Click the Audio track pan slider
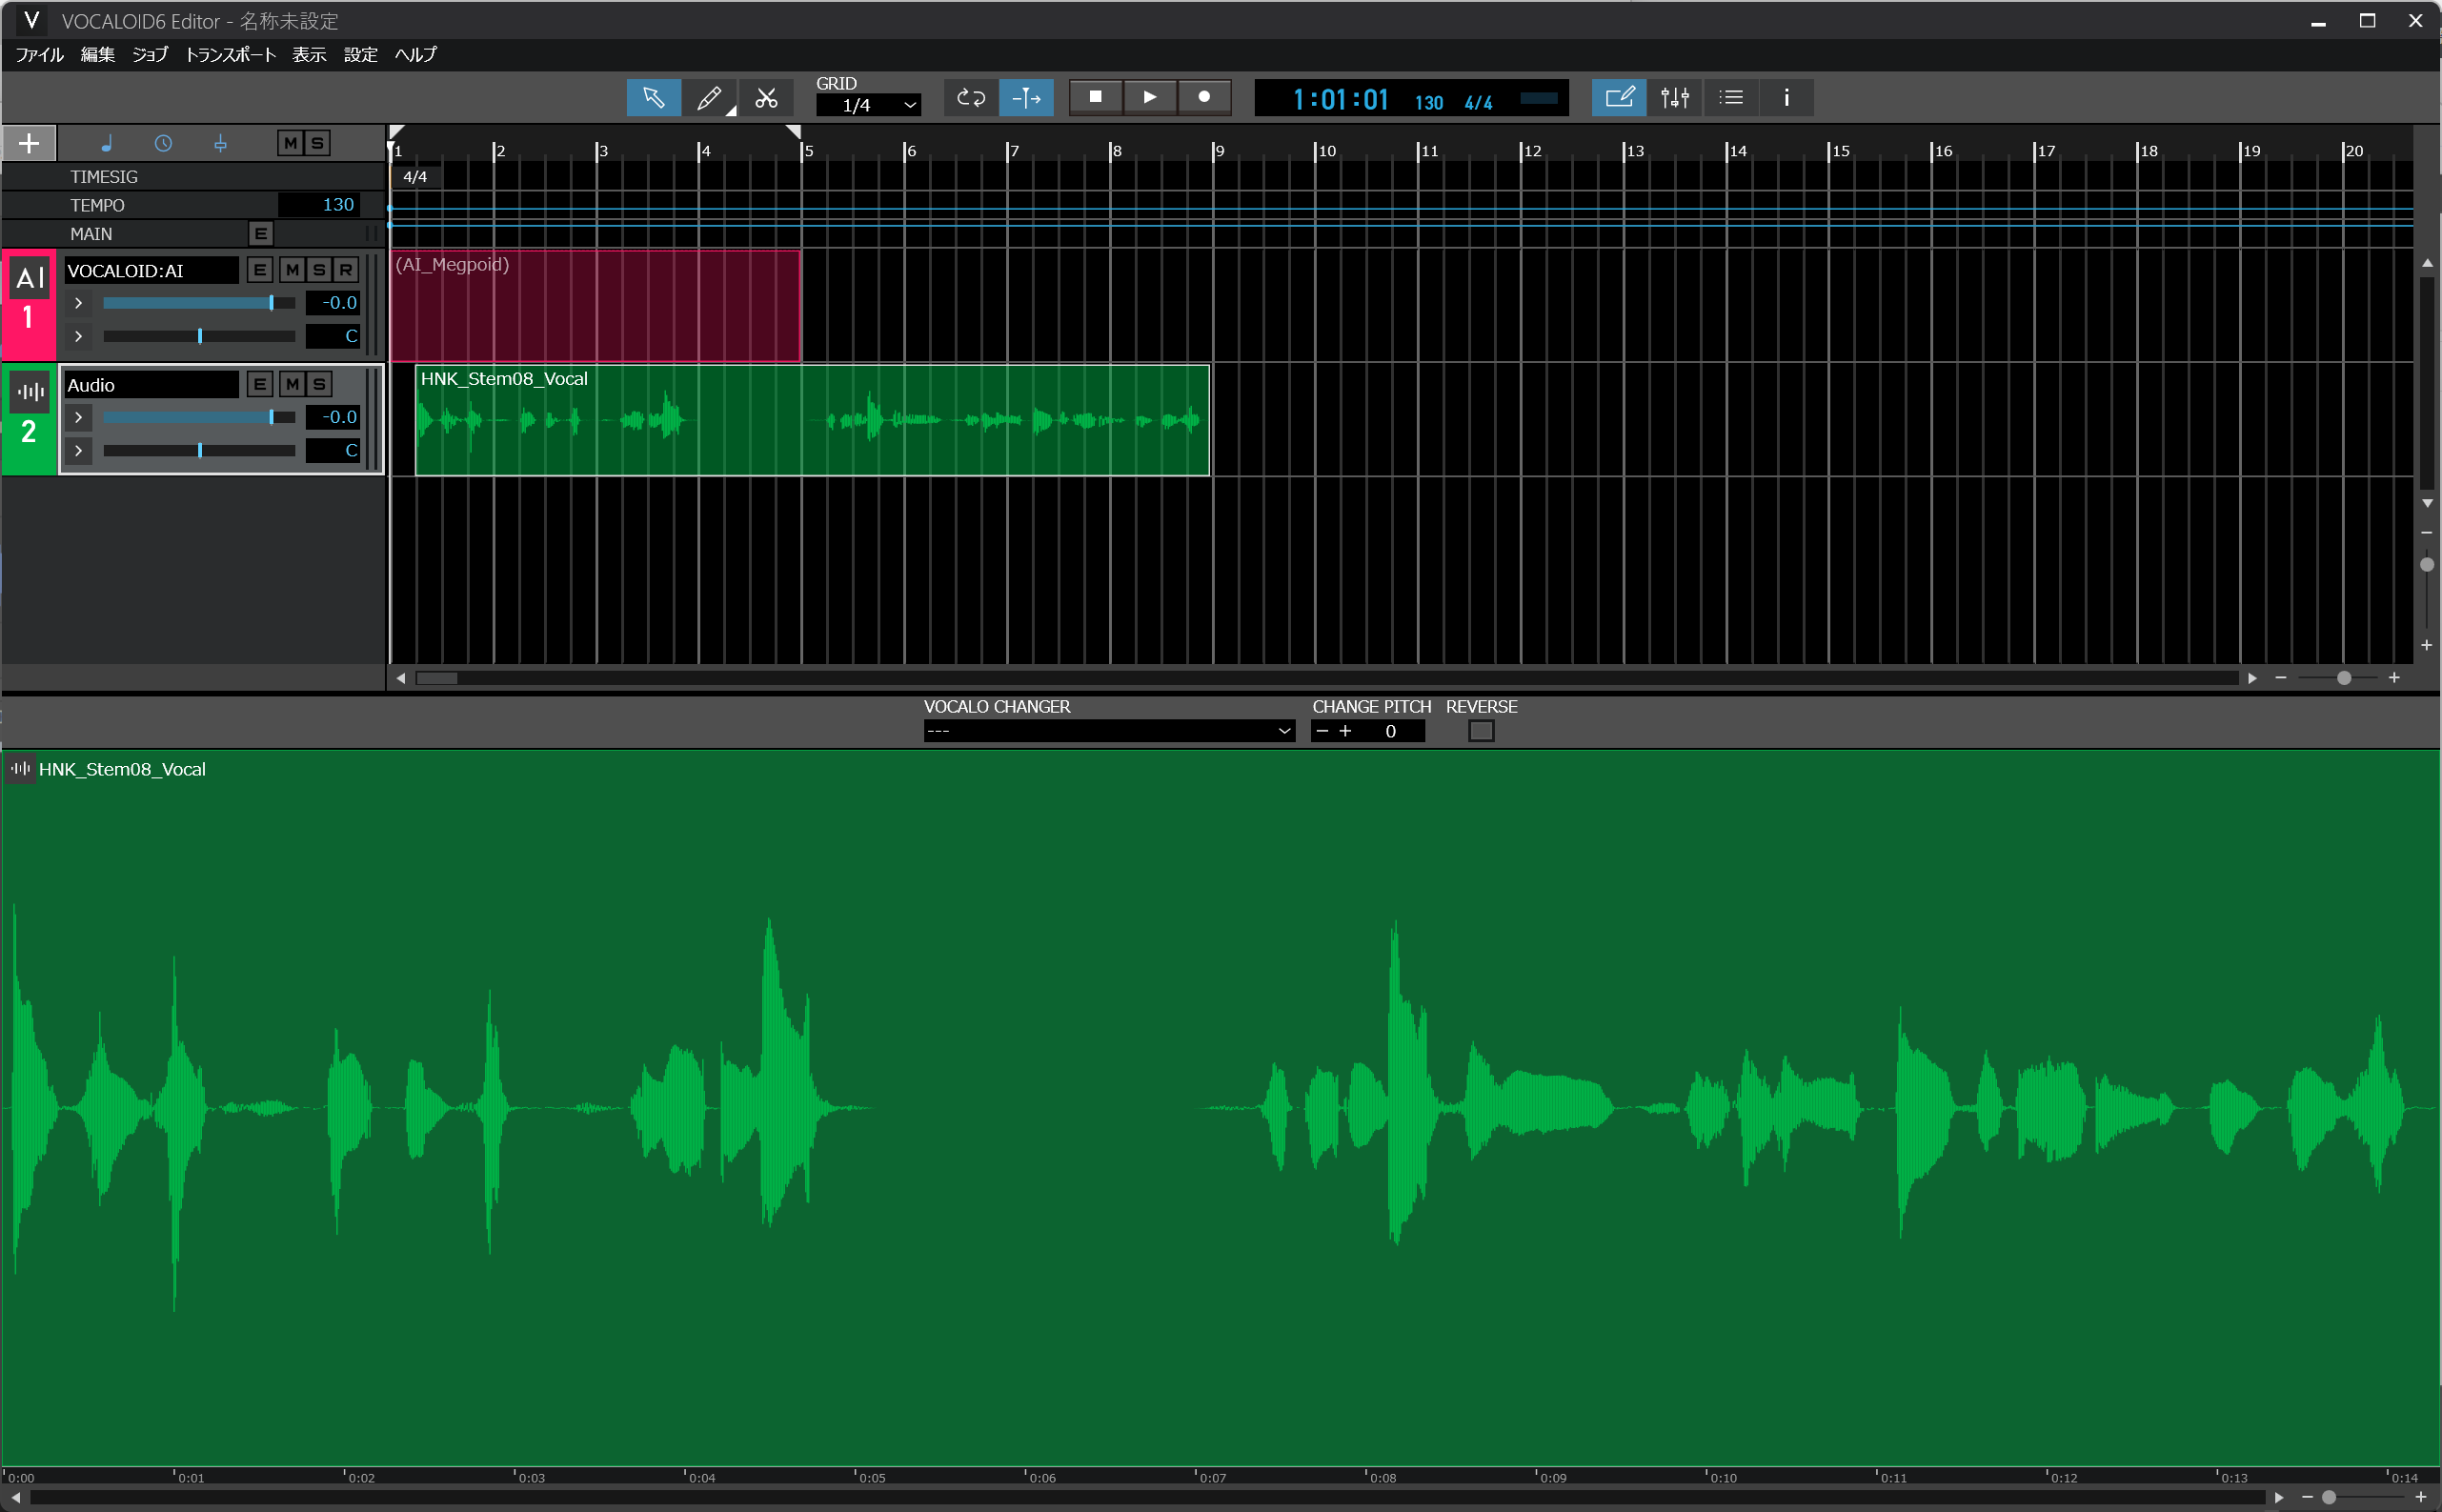The height and width of the screenshot is (1512, 2442). coord(199,450)
